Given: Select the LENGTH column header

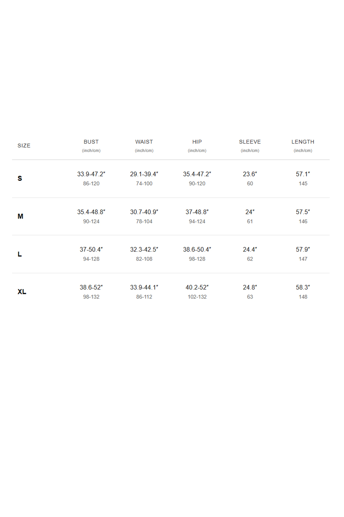Looking at the screenshot, I should (303, 142).
